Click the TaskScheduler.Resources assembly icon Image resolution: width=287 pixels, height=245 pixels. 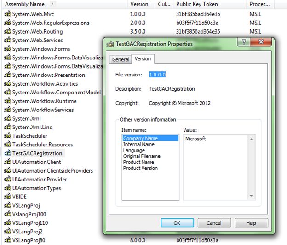(x=8, y=145)
